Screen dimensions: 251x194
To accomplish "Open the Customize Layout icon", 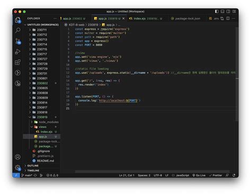I will point(234,12).
